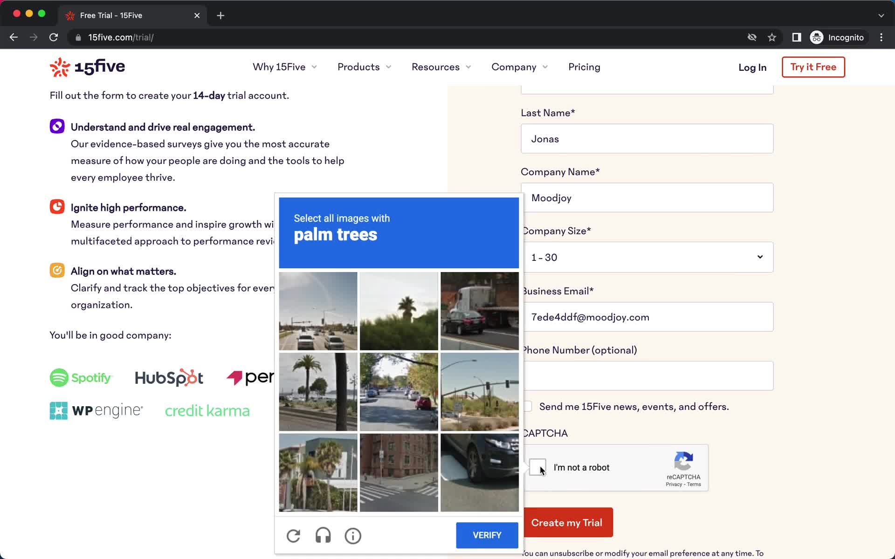Click the HubSpot logo
This screenshot has height=559, width=895.
tap(169, 378)
